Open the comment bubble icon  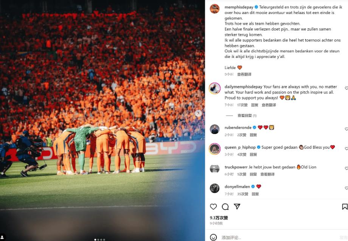pos(225,207)
